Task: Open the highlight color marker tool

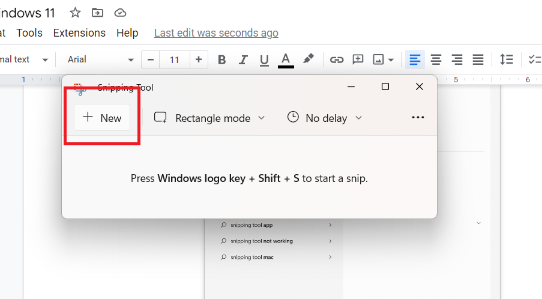Action: click(x=308, y=59)
